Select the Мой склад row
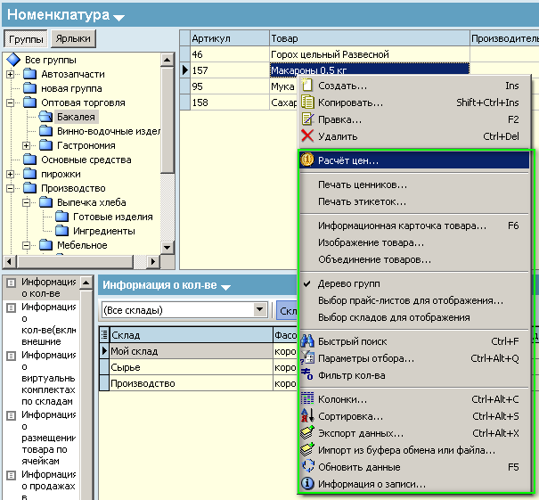This screenshot has width=539, height=500. point(192,351)
